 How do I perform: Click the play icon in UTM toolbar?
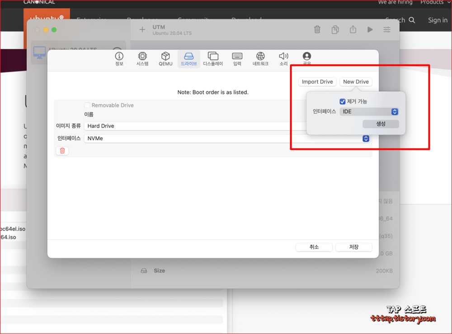pos(370,30)
